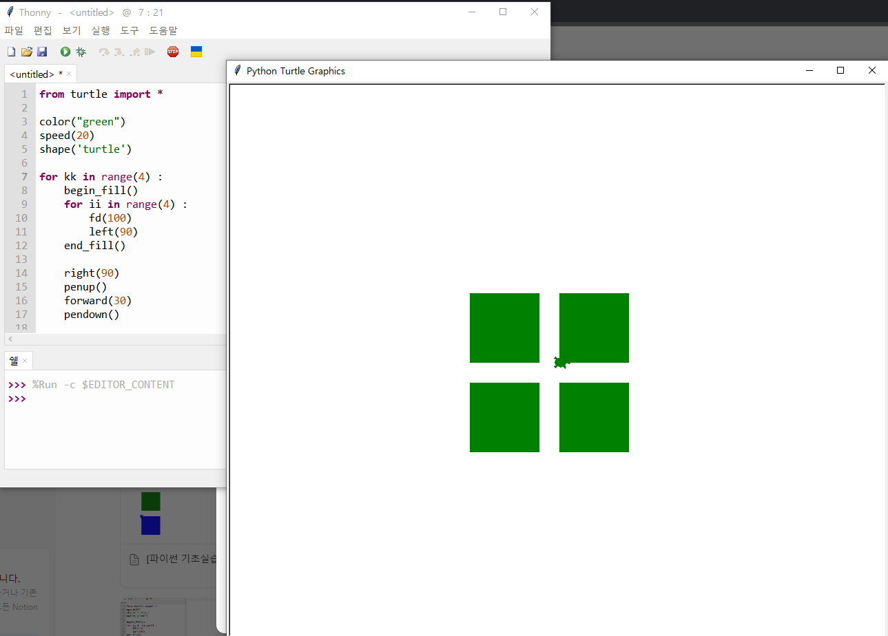Minimize the Thonny window
This screenshot has width=888, height=636.
click(472, 12)
